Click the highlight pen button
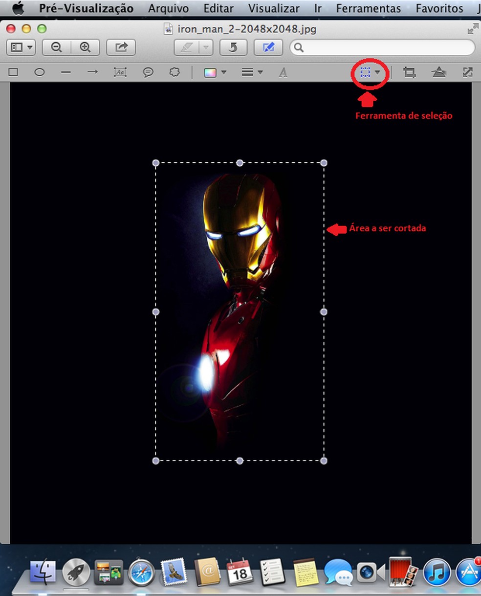481x596 pixels. pos(187,47)
